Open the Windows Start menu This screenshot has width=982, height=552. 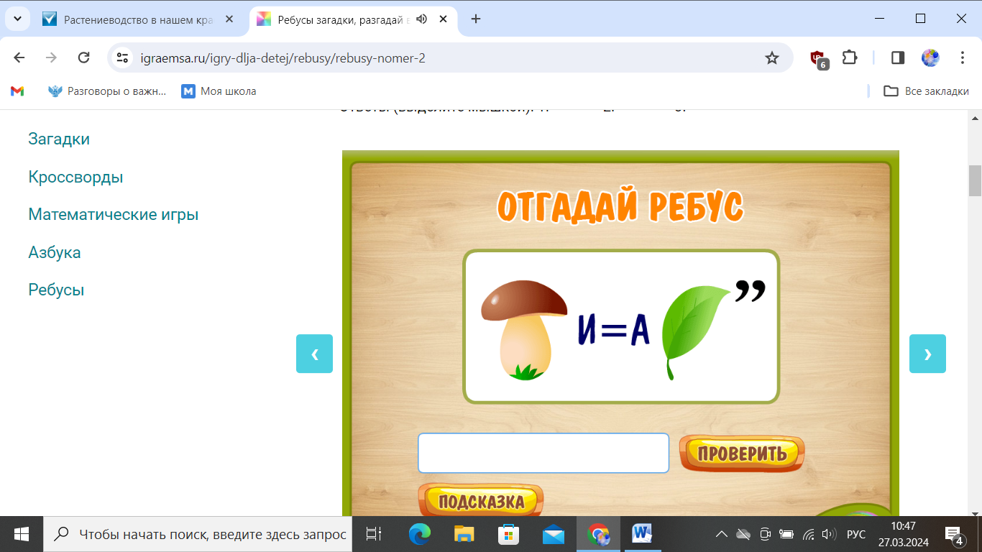21,534
